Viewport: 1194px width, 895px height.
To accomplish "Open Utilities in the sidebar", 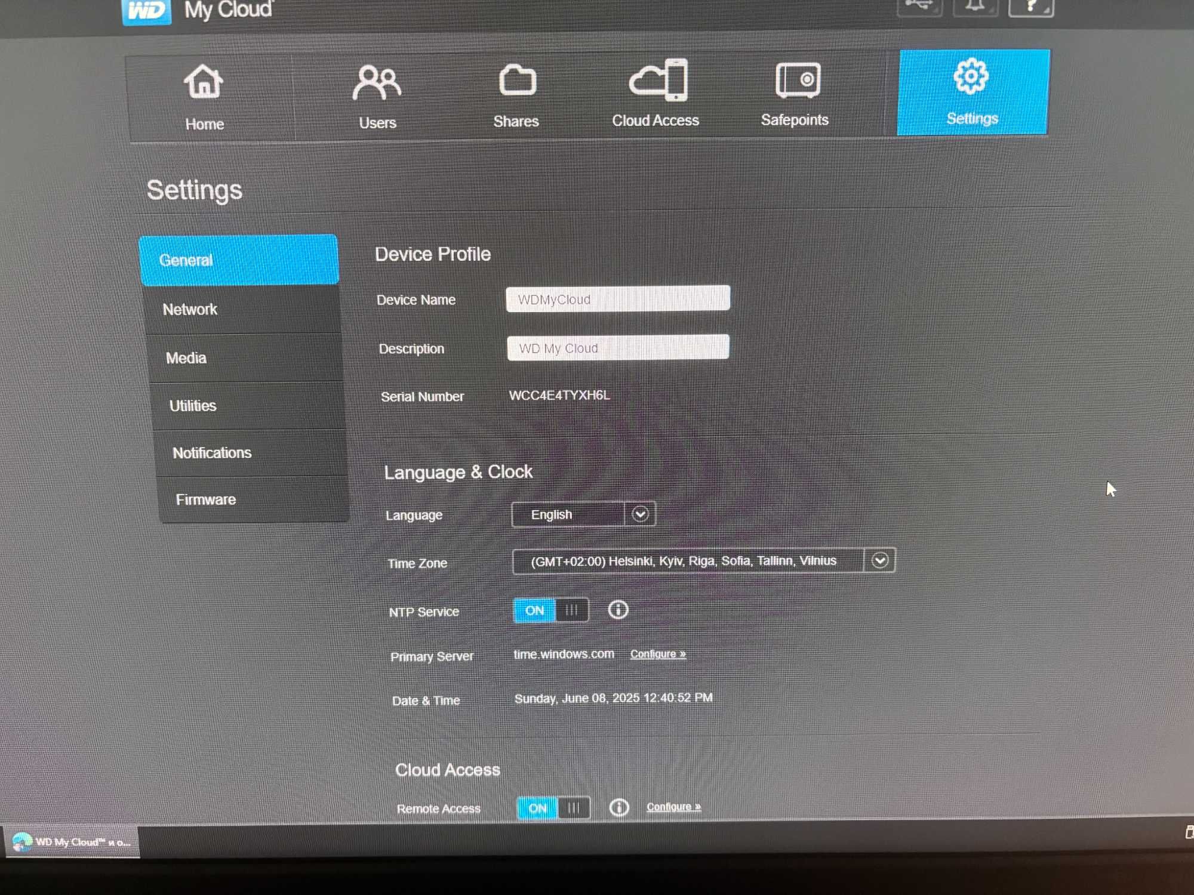I will [248, 406].
